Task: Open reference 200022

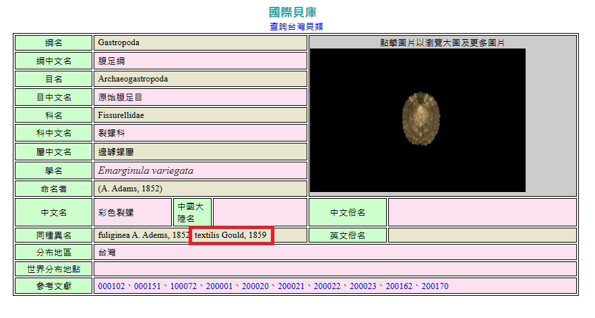Action: pos(327,286)
